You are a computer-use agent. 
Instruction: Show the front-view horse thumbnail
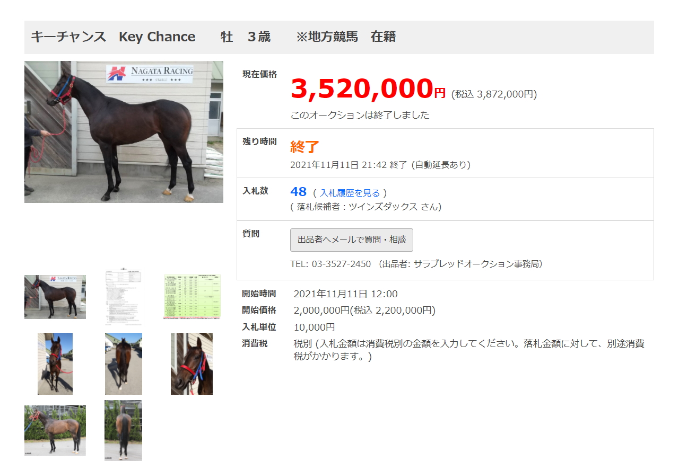click(55, 364)
